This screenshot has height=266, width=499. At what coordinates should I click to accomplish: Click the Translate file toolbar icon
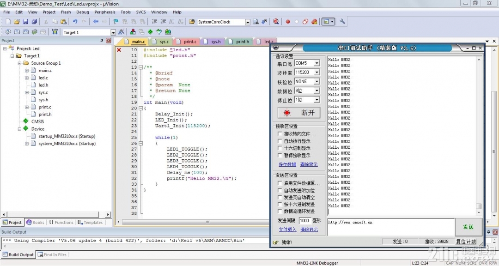(8, 32)
